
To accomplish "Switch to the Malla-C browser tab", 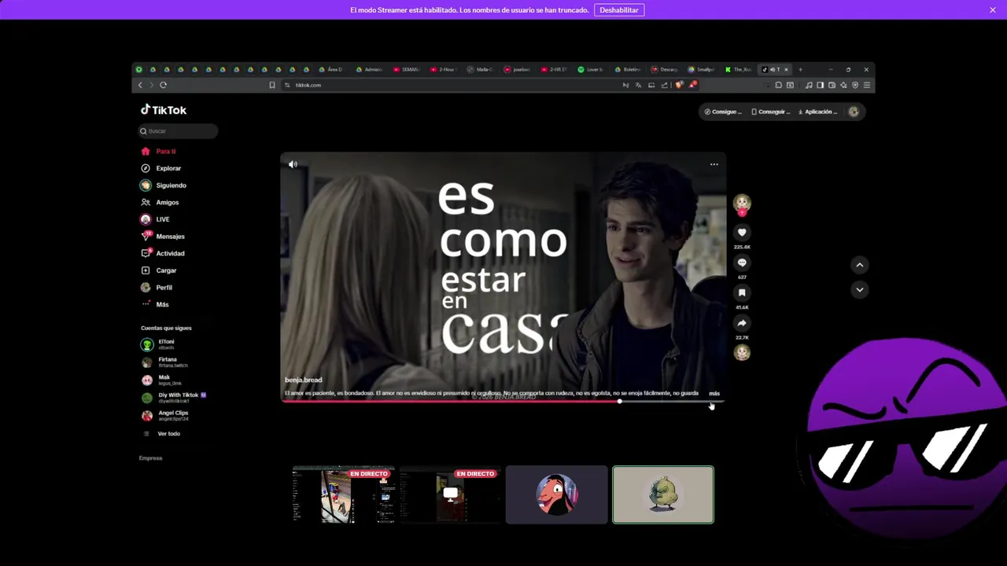I will tap(481, 69).
